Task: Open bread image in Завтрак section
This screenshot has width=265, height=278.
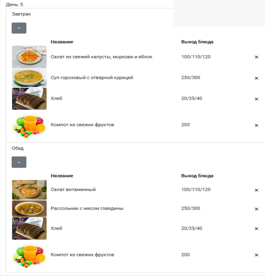Action: click(x=29, y=99)
